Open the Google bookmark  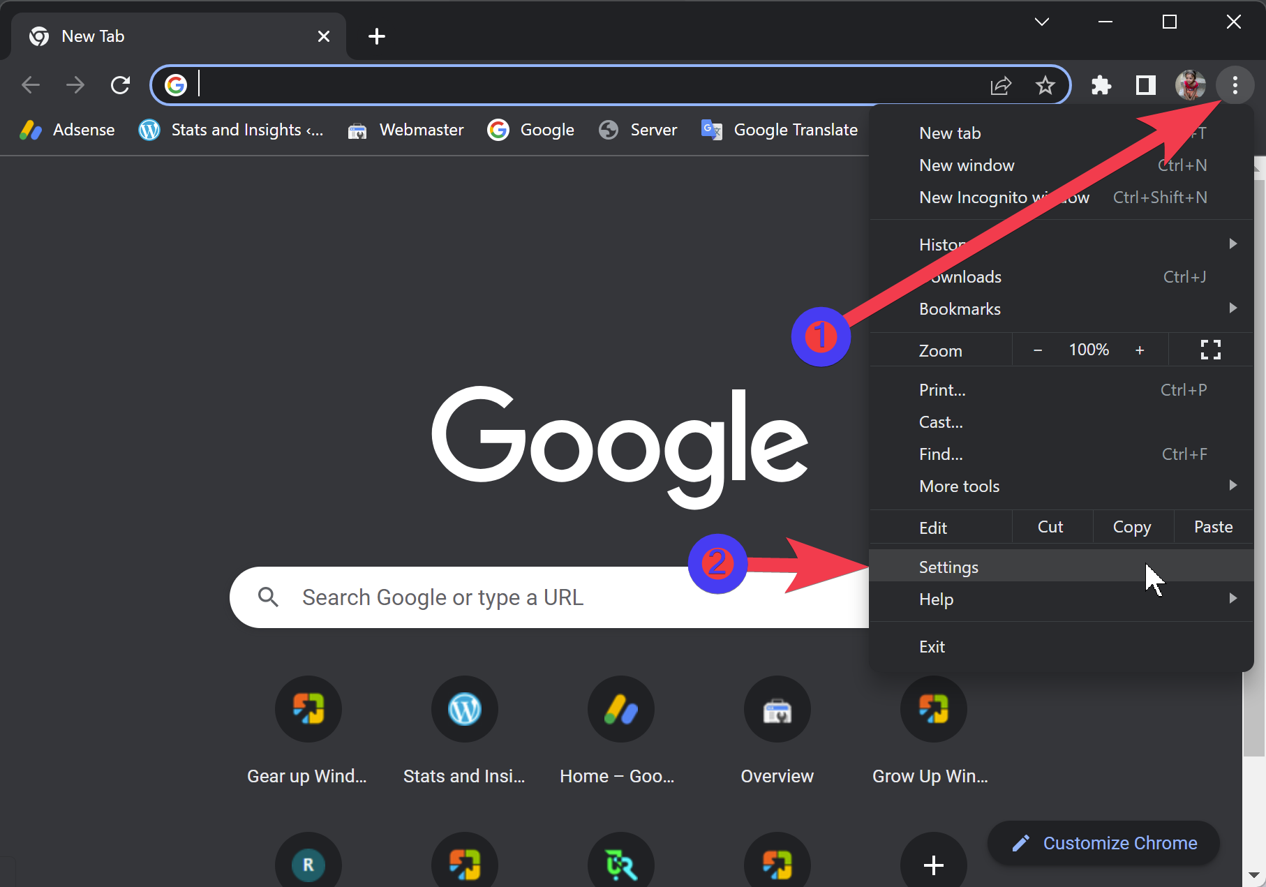[531, 130]
